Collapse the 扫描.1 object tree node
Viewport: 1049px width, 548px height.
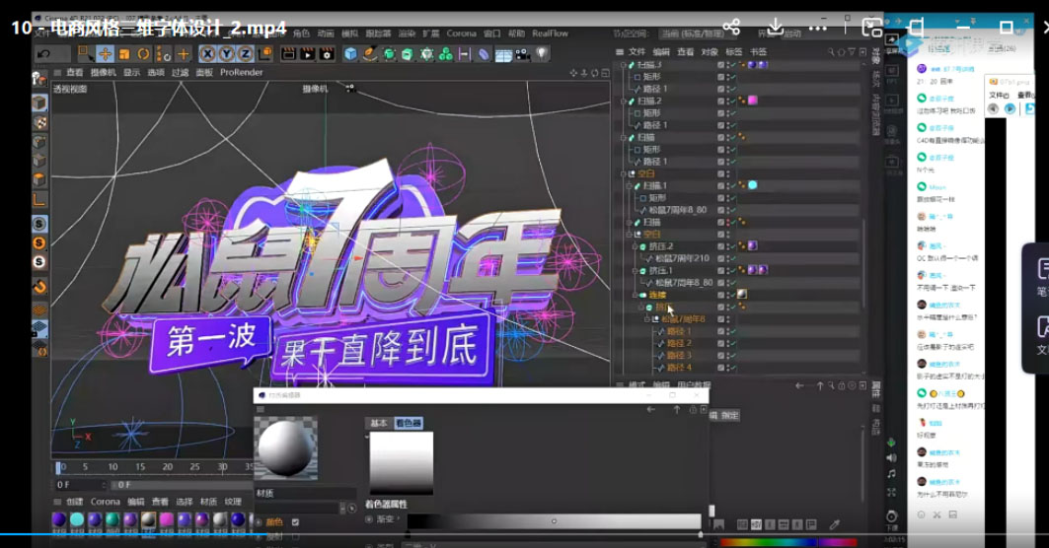629,185
